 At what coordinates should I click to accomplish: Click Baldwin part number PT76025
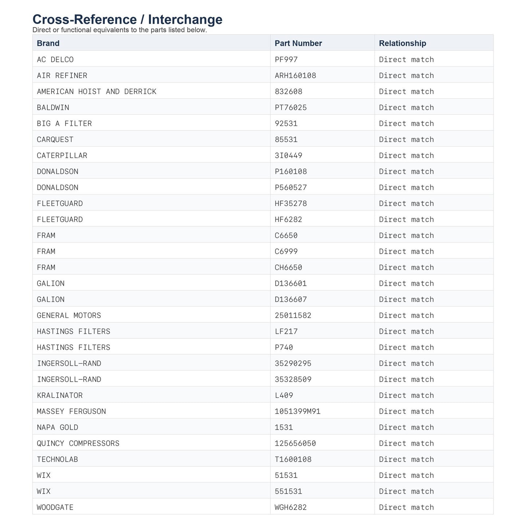click(290, 108)
